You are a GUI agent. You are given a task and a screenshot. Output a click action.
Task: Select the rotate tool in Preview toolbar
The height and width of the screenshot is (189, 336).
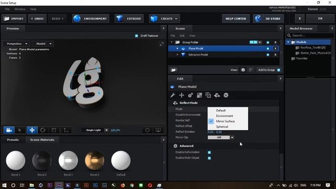[43, 130]
